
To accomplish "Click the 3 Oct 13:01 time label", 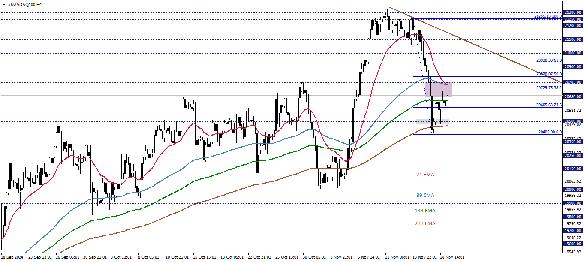I will (121, 257).
